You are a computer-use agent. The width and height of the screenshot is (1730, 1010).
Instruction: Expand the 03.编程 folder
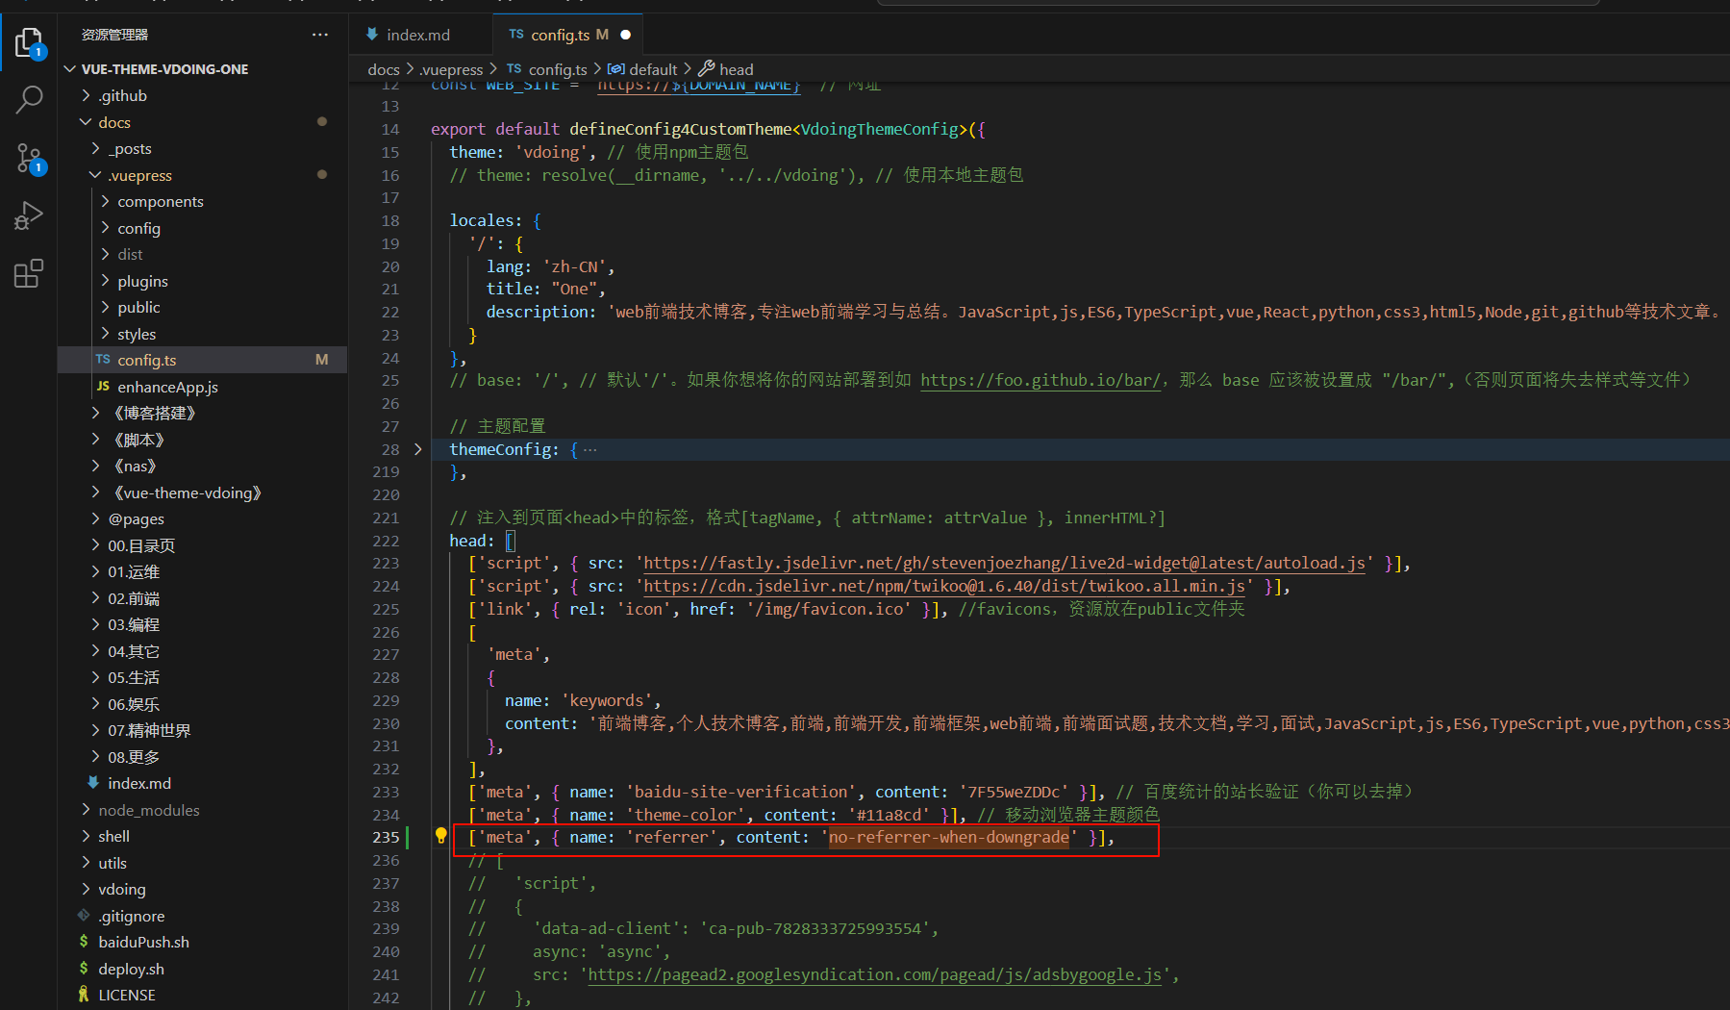pyautogui.click(x=95, y=624)
